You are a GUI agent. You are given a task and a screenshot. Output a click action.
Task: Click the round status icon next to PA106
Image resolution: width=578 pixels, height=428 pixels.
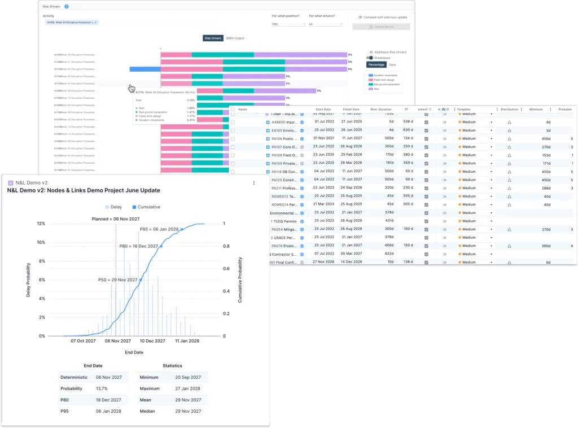point(301,138)
